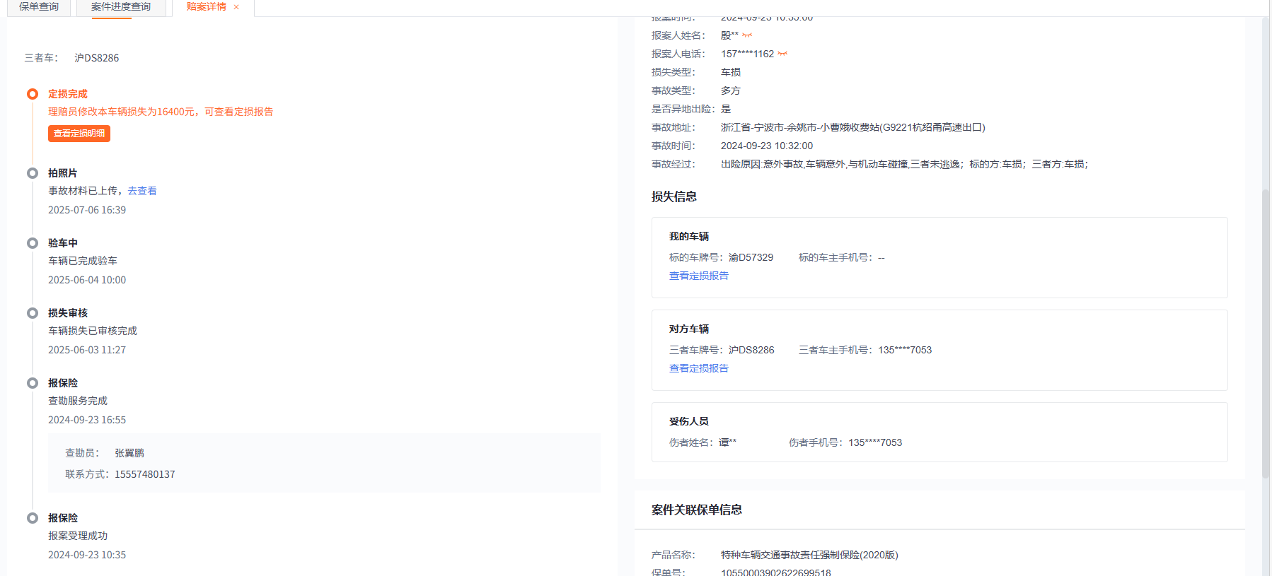Reveal the masked reporter name 殷**
The image size is (1272, 576).
point(747,35)
